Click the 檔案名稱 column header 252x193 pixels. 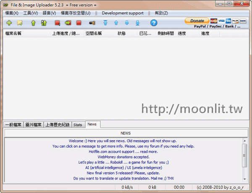click(x=13, y=33)
